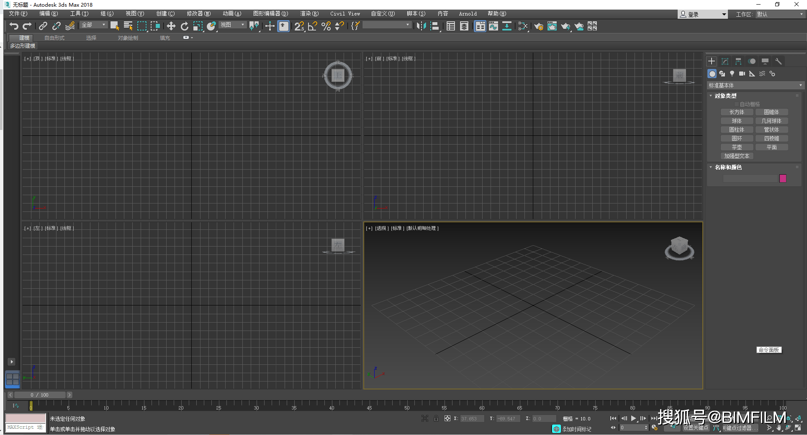The height and width of the screenshot is (435, 807).
Task: Click the time slider 0 / 100 handle
Action: pyautogui.click(x=40, y=395)
